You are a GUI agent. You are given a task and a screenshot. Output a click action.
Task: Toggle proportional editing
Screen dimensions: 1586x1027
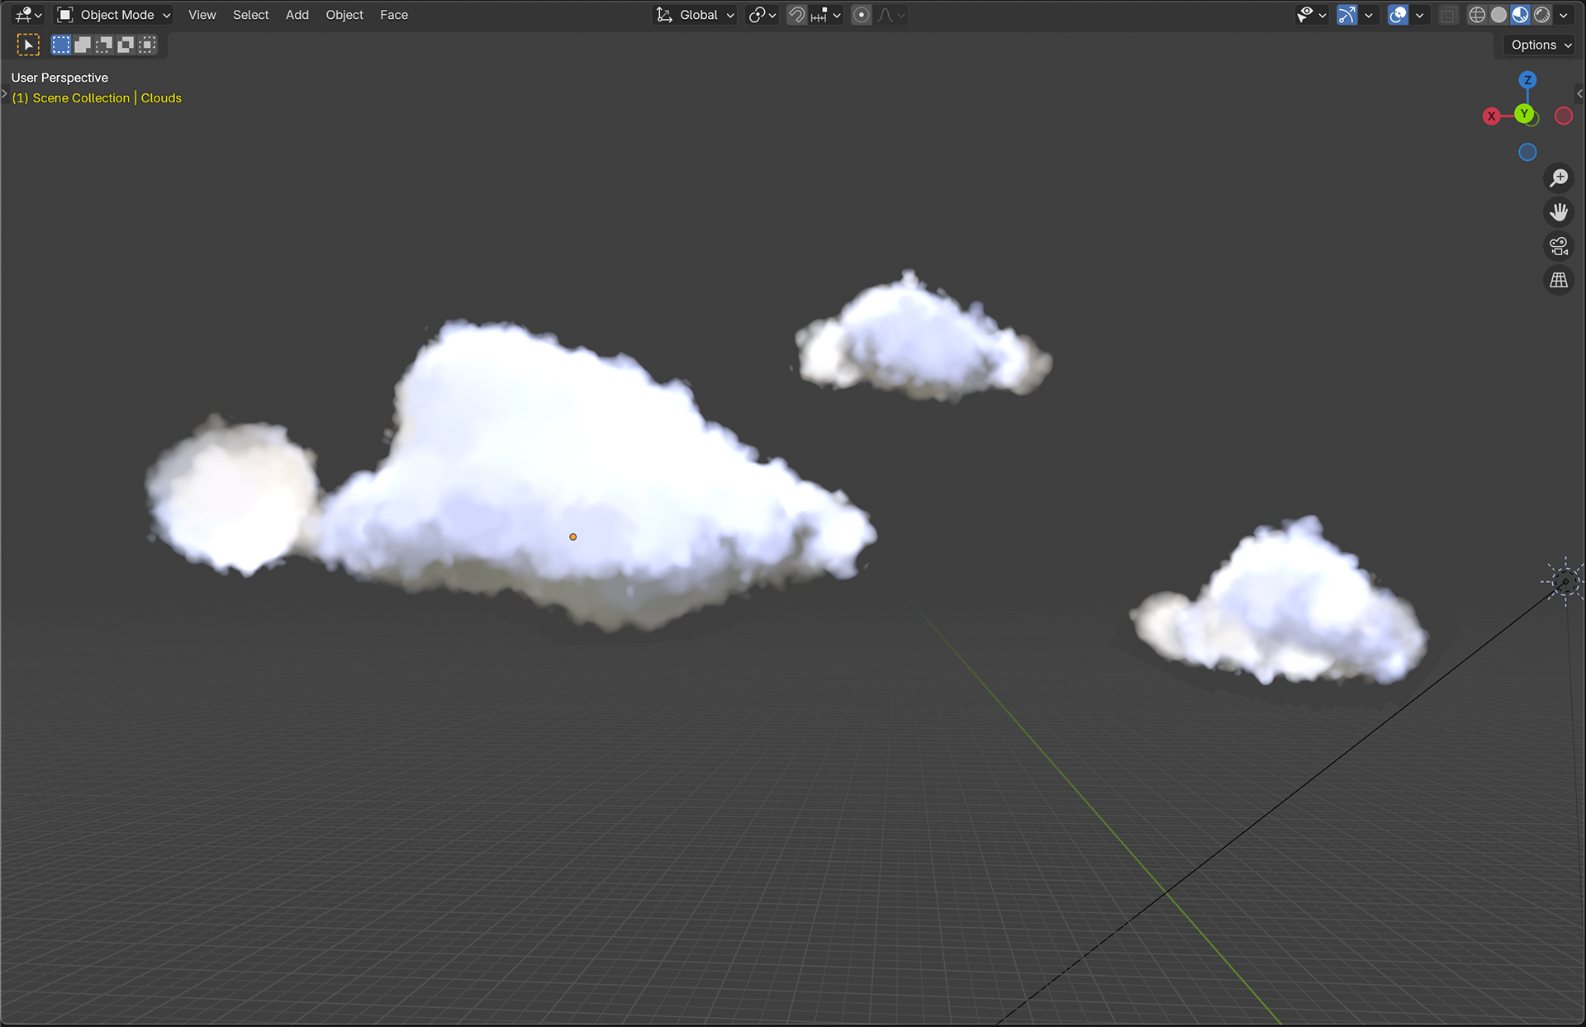click(x=861, y=15)
